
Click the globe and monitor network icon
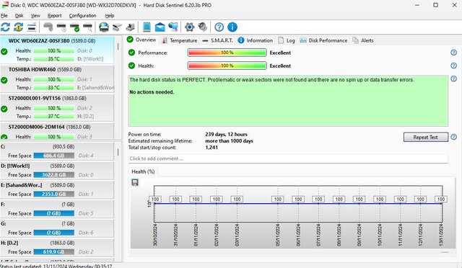(x=173, y=27)
